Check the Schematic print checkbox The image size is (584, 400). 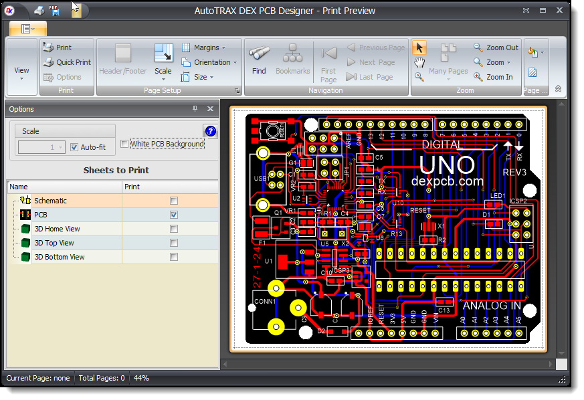tap(174, 201)
